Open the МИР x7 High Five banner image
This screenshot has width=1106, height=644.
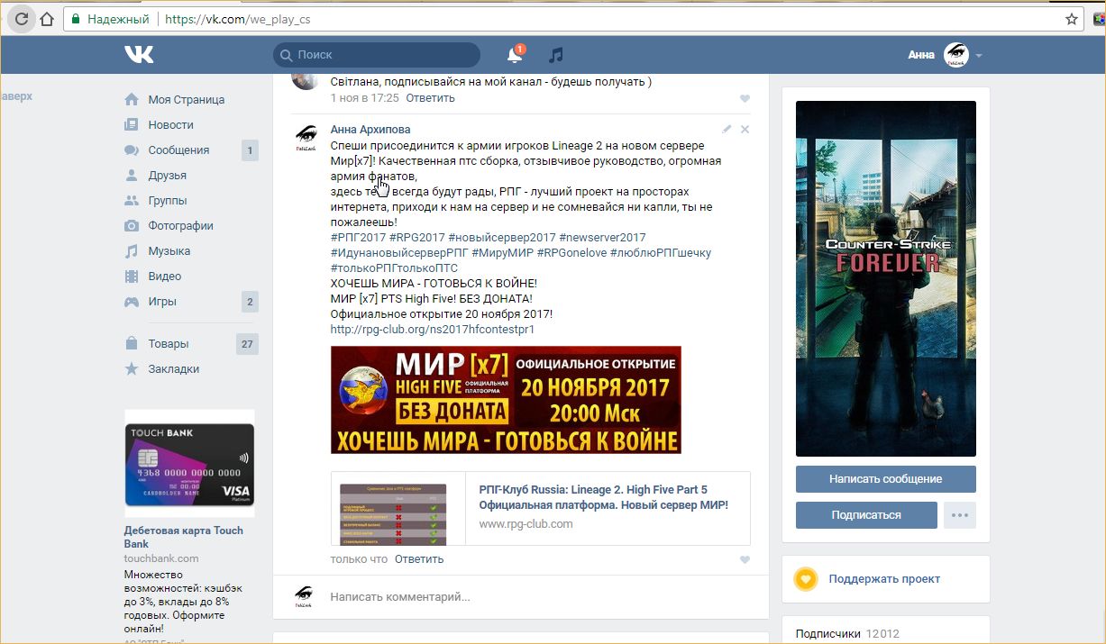coord(506,400)
